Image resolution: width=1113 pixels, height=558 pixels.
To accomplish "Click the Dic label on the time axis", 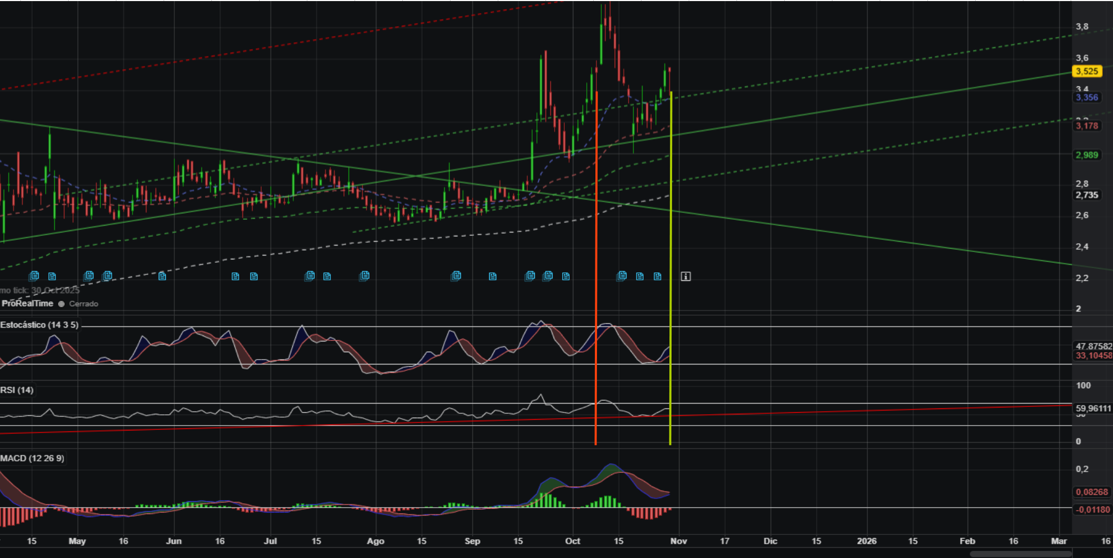I will tap(770, 541).
